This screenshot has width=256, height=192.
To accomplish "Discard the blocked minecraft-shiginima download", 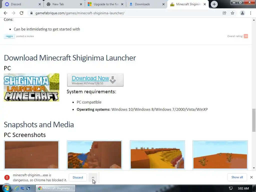I will pos(78,177).
